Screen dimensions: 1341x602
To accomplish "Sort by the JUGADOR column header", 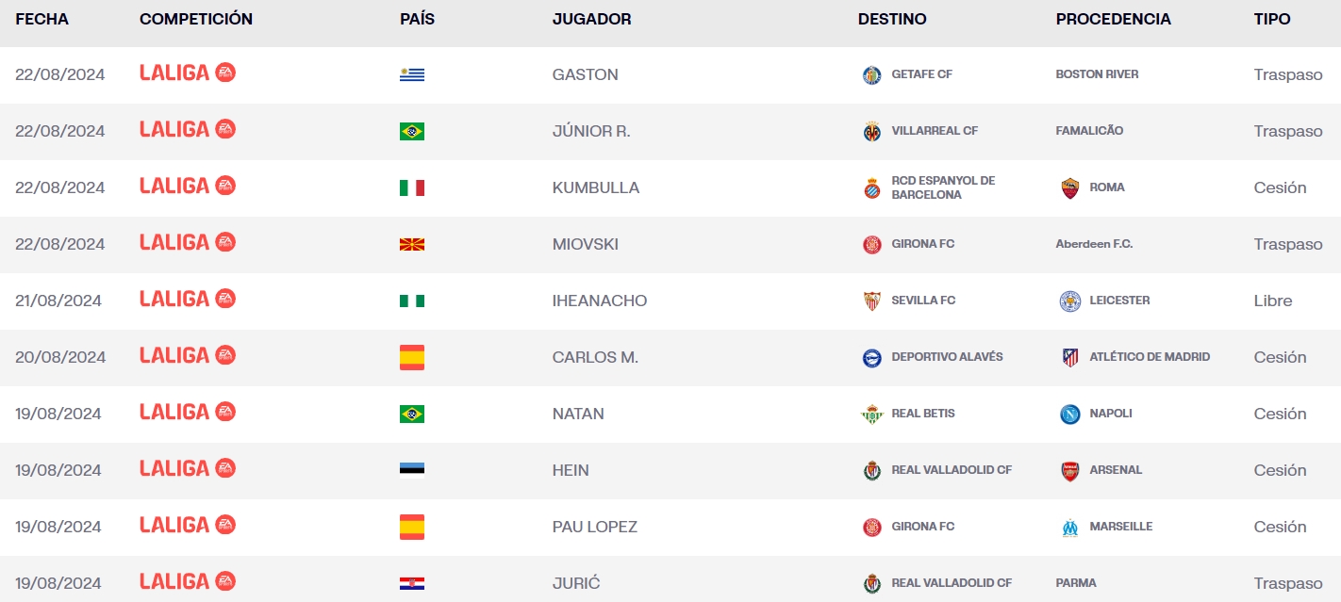I will [x=591, y=19].
